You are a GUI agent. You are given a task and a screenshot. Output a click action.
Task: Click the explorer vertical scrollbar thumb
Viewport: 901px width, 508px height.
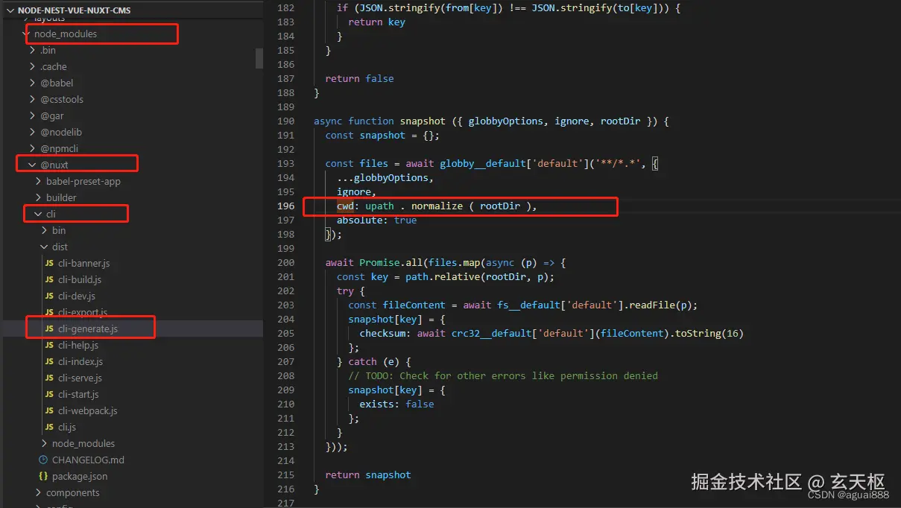259,58
